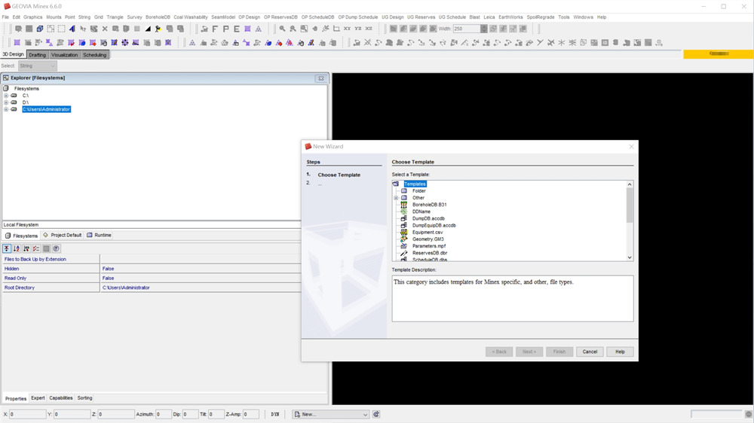Screen dimensions: 754x423
Task: Switch to the Drafting tab
Action: point(37,55)
